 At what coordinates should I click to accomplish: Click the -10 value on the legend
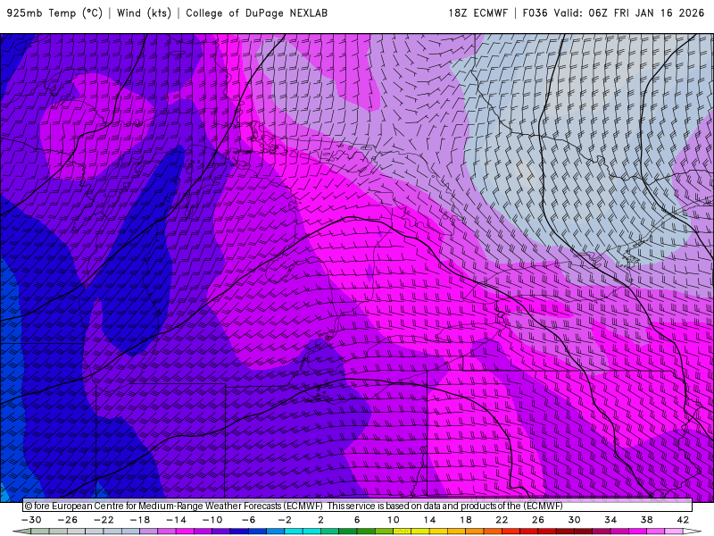point(212,520)
